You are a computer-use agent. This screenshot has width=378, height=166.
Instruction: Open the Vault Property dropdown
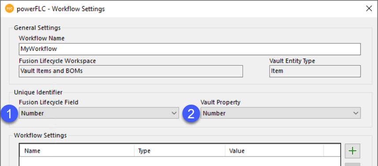point(281,113)
